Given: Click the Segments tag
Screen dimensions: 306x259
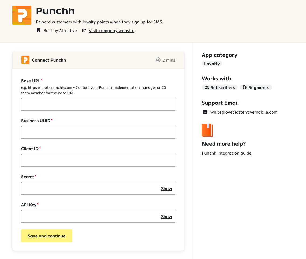Looking at the screenshot, I should pyautogui.click(x=256, y=87).
